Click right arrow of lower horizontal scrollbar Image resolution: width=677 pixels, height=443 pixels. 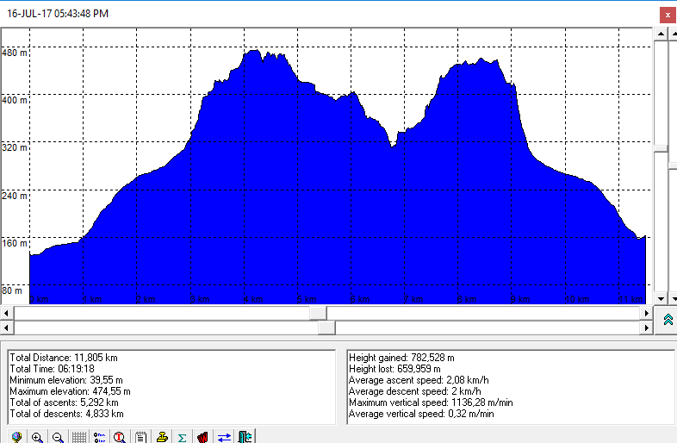coord(647,328)
